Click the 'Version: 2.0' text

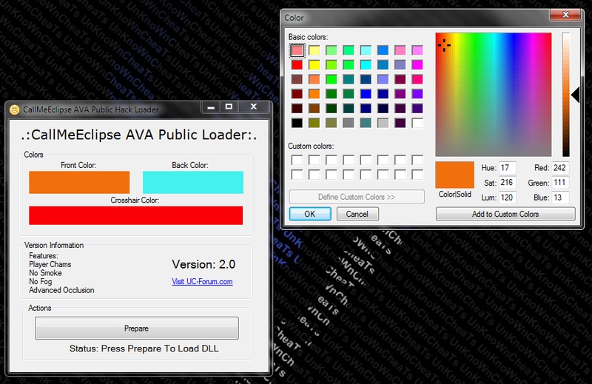coord(203,264)
